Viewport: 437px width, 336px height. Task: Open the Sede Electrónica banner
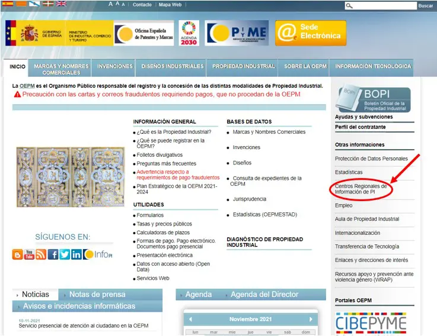pos(310,33)
